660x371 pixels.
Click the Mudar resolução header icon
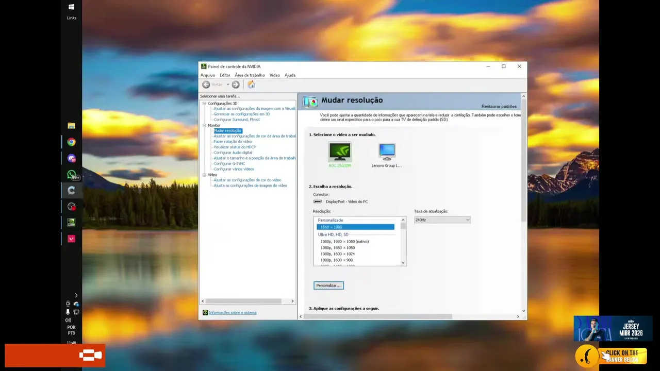310,101
